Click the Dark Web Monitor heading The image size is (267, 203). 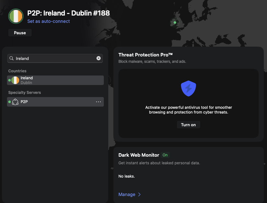click(139, 155)
